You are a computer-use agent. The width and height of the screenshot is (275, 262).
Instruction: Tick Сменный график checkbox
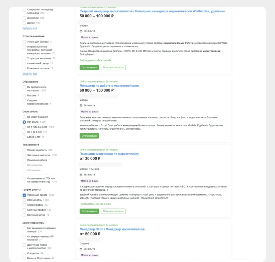tap(24, 210)
